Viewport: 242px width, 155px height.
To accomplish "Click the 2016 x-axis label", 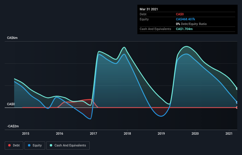I will click(60, 133).
